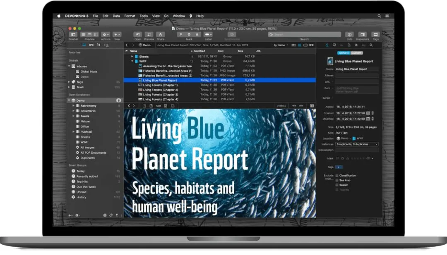447x255 pixels.
Task: Open the Apple menu
Action: pos(59,16)
